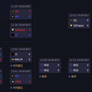Click bar chart icon beside 季军 label
This screenshot has height=92, width=92.
[69, 76]
